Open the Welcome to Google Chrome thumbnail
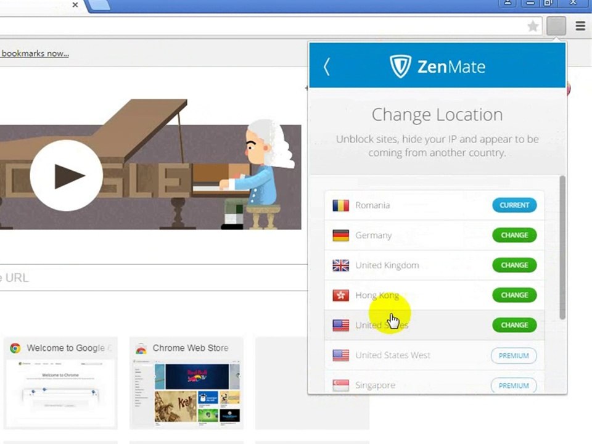The height and width of the screenshot is (444, 592). 61,383
